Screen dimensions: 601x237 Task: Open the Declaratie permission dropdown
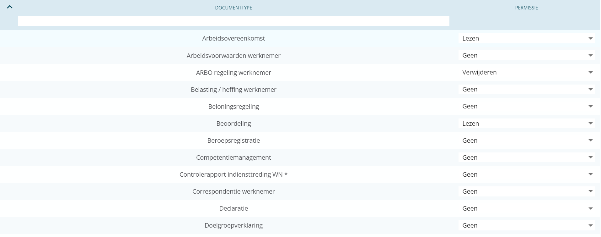pos(526,208)
